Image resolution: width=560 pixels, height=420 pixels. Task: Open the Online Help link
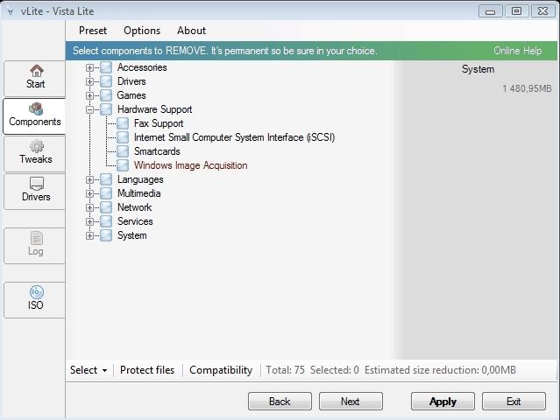pos(518,51)
